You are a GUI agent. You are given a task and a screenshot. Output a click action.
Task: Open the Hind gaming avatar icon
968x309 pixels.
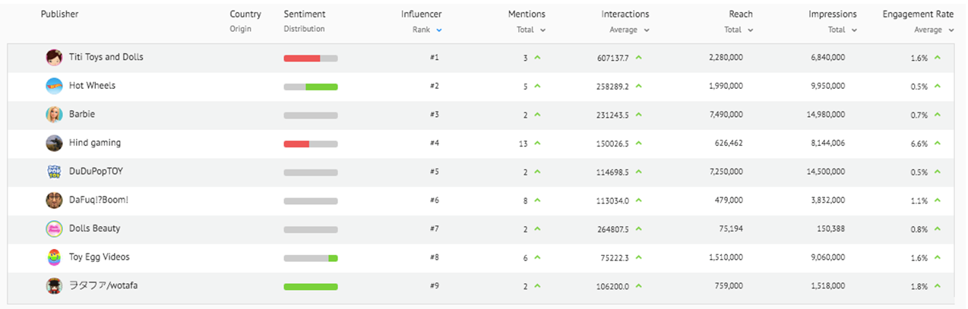click(x=54, y=143)
